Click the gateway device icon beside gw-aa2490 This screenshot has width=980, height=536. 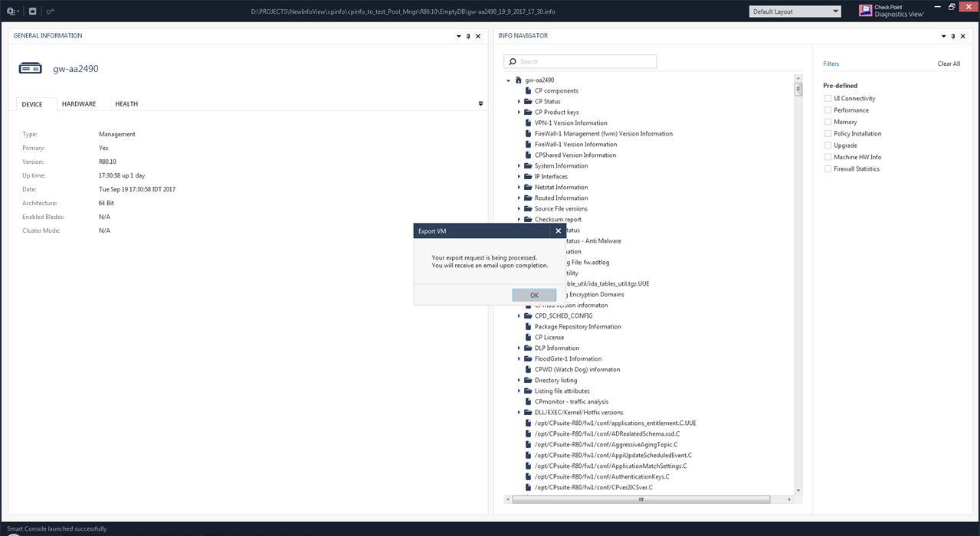pyautogui.click(x=30, y=69)
